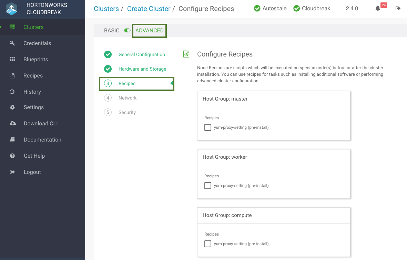
Task: Click Host Group: compute header
Action: click(x=274, y=215)
